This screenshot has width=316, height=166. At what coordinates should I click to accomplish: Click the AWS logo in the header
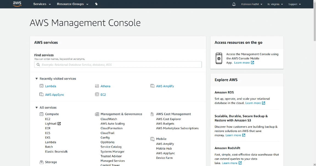click(x=17, y=4)
